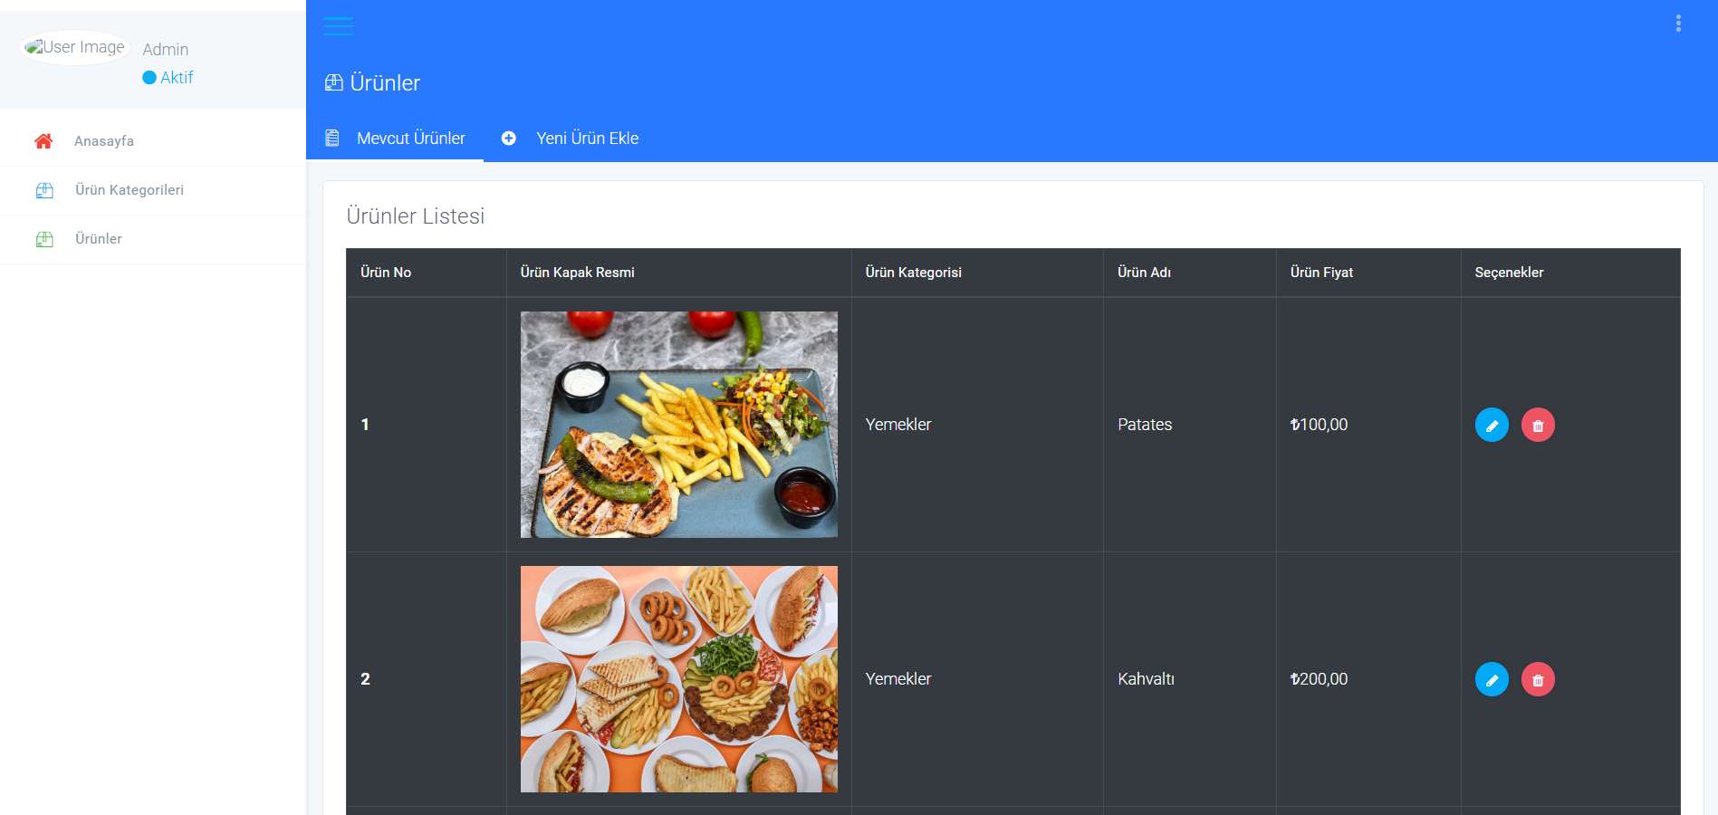Viewport: 1718px width, 815px height.
Task: Toggle the hamburger sidebar menu
Action: 338,26
